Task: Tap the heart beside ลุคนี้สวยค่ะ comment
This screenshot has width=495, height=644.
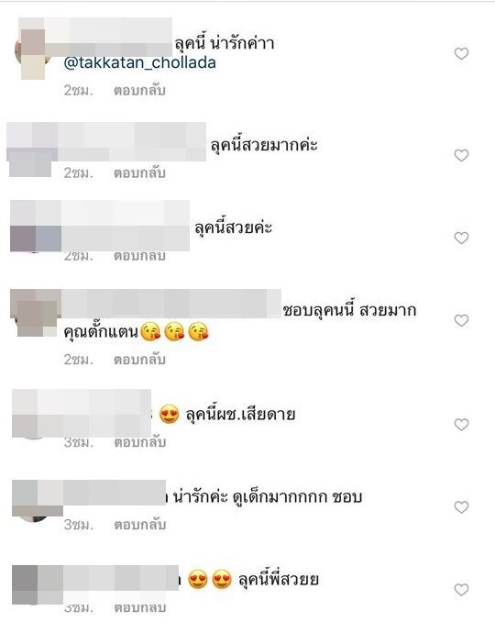Action: click(461, 238)
